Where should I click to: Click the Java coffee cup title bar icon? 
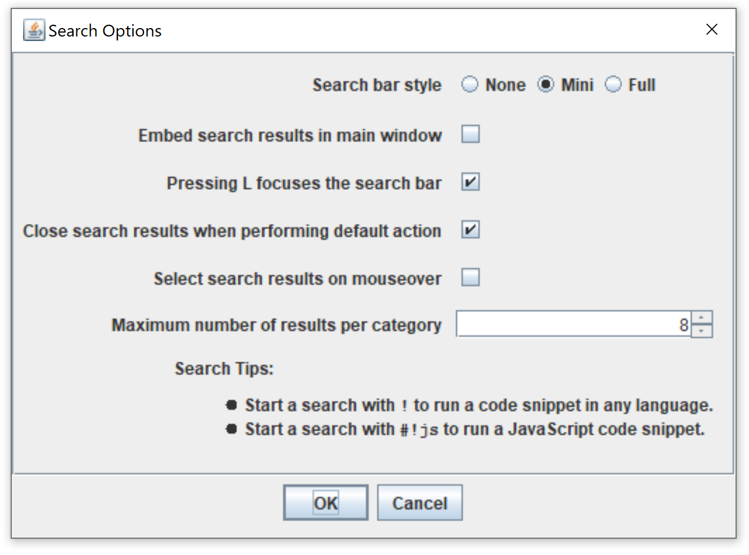(33, 30)
